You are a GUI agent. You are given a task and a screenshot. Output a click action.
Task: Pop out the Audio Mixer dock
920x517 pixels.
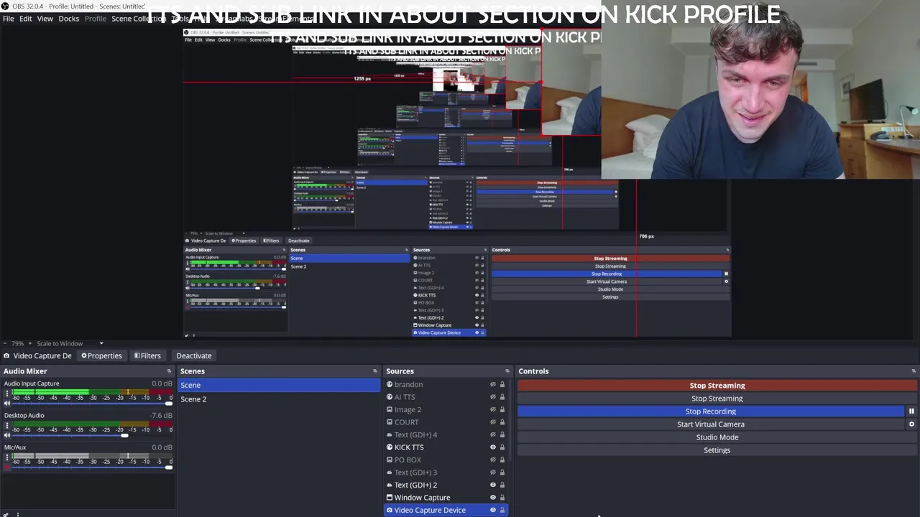169,371
